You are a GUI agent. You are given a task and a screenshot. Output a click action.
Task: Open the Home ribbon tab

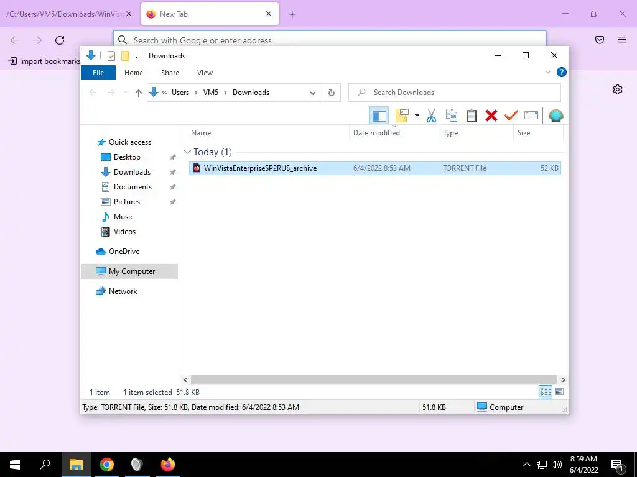(x=134, y=73)
